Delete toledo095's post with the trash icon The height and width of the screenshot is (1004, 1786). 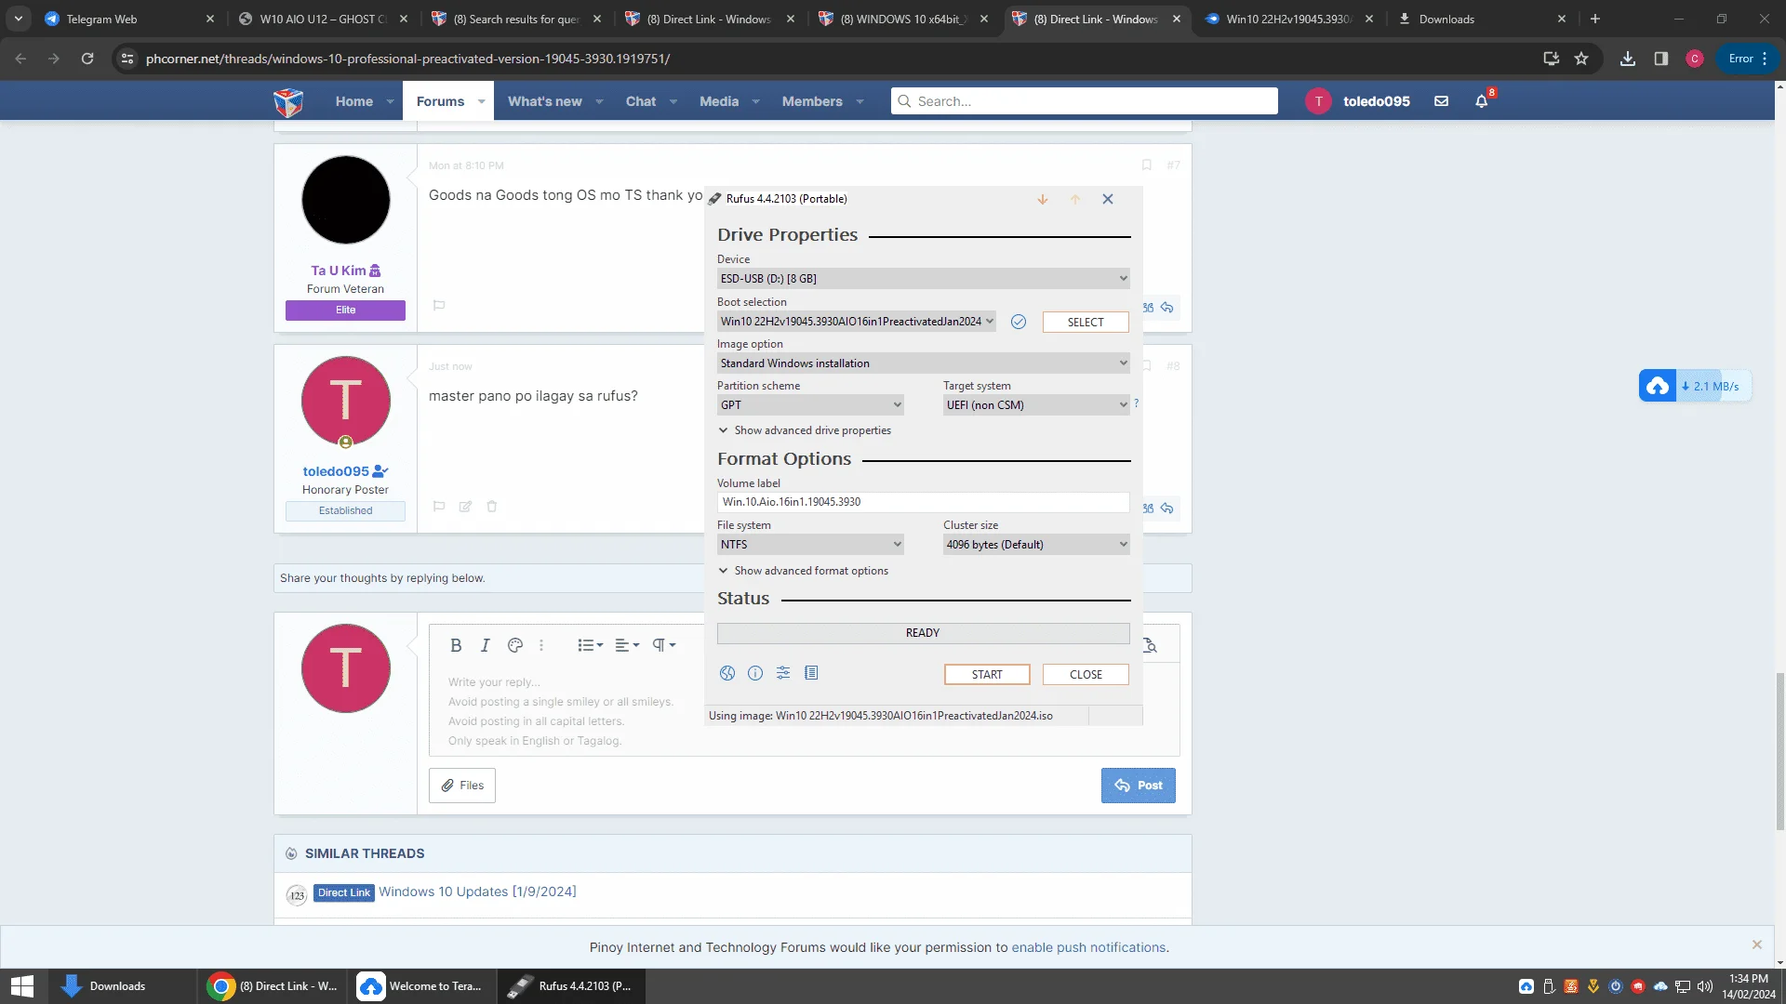[x=492, y=507]
